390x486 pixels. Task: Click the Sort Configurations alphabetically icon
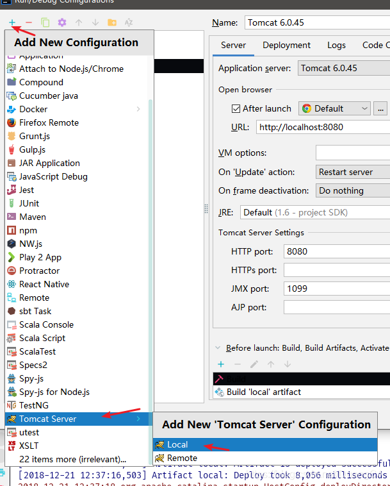(129, 22)
